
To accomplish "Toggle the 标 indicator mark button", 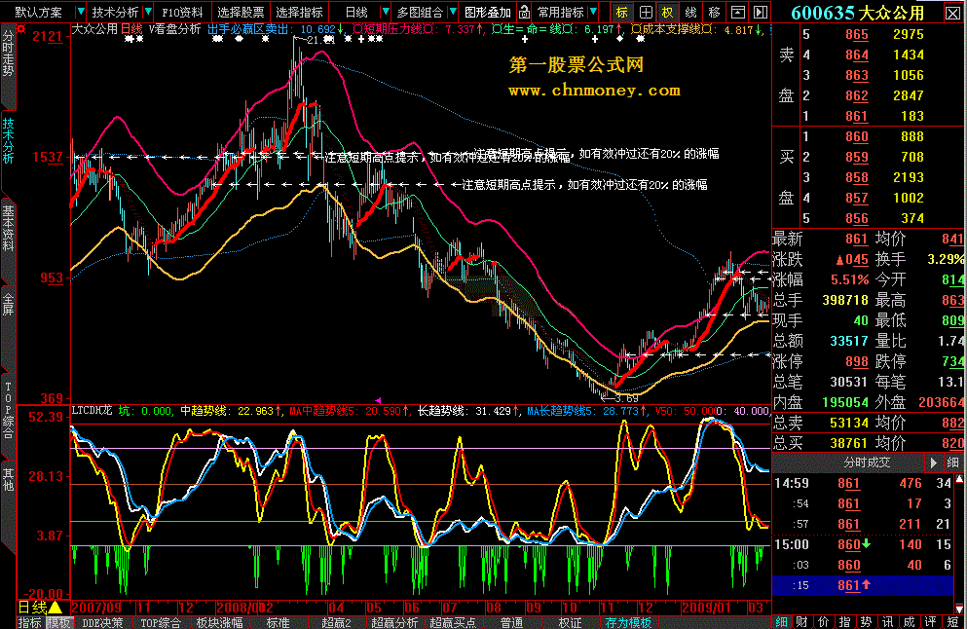I will [x=621, y=12].
